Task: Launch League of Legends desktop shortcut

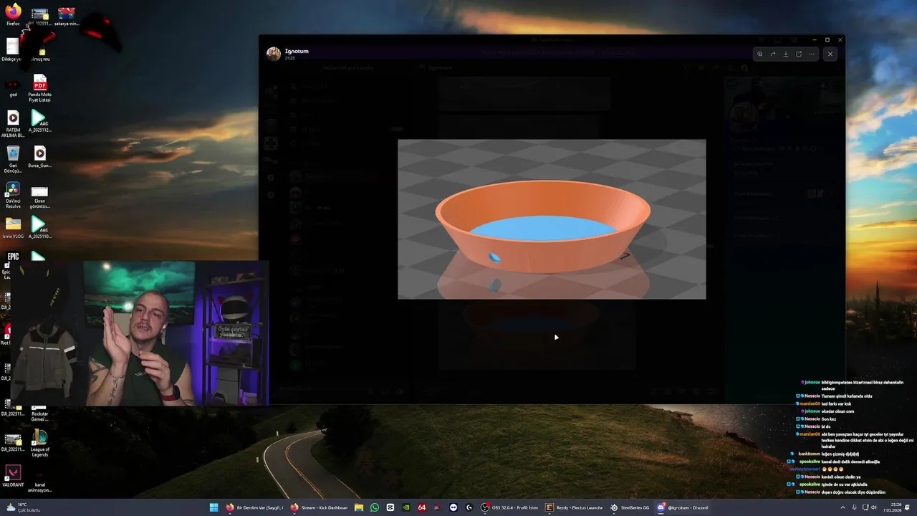Action: tap(39, 442)
